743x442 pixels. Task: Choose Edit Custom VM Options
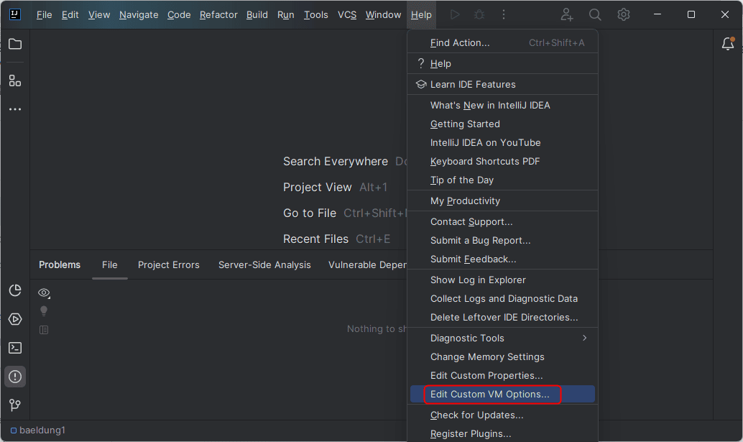coord(502,394)
